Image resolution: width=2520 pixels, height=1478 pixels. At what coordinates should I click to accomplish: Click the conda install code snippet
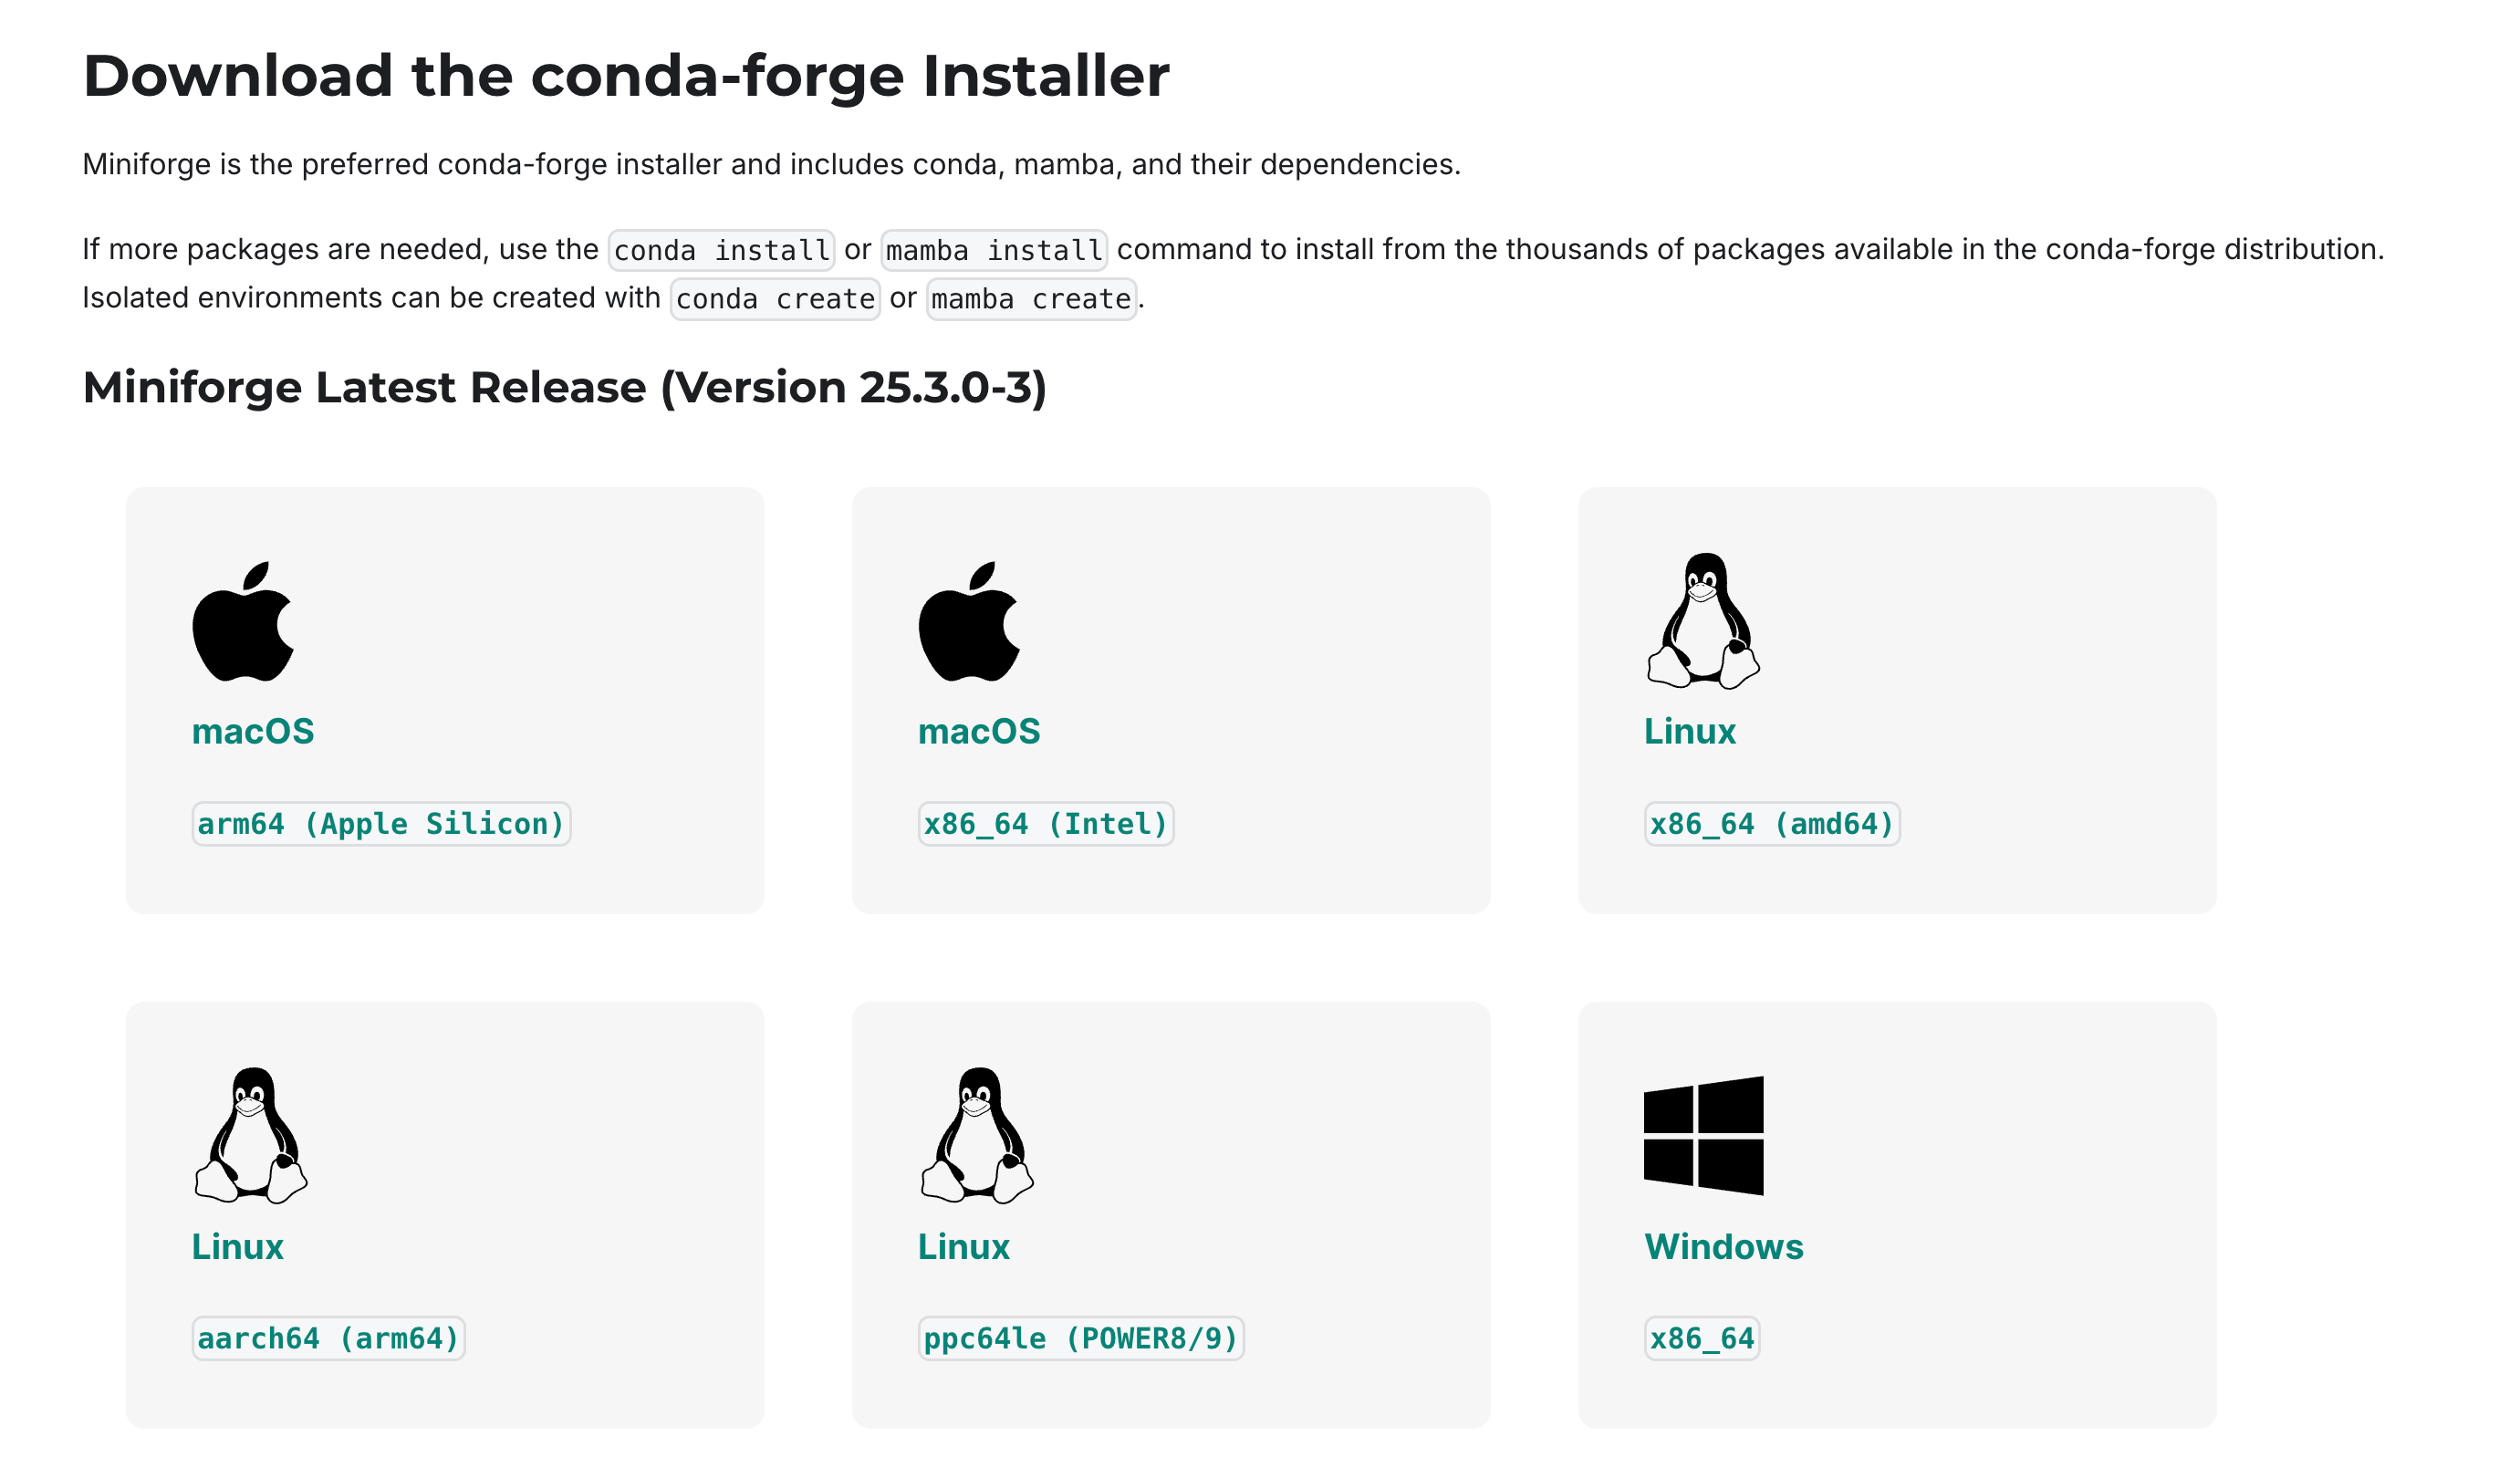pyautogui.click(x=721, y=249)
